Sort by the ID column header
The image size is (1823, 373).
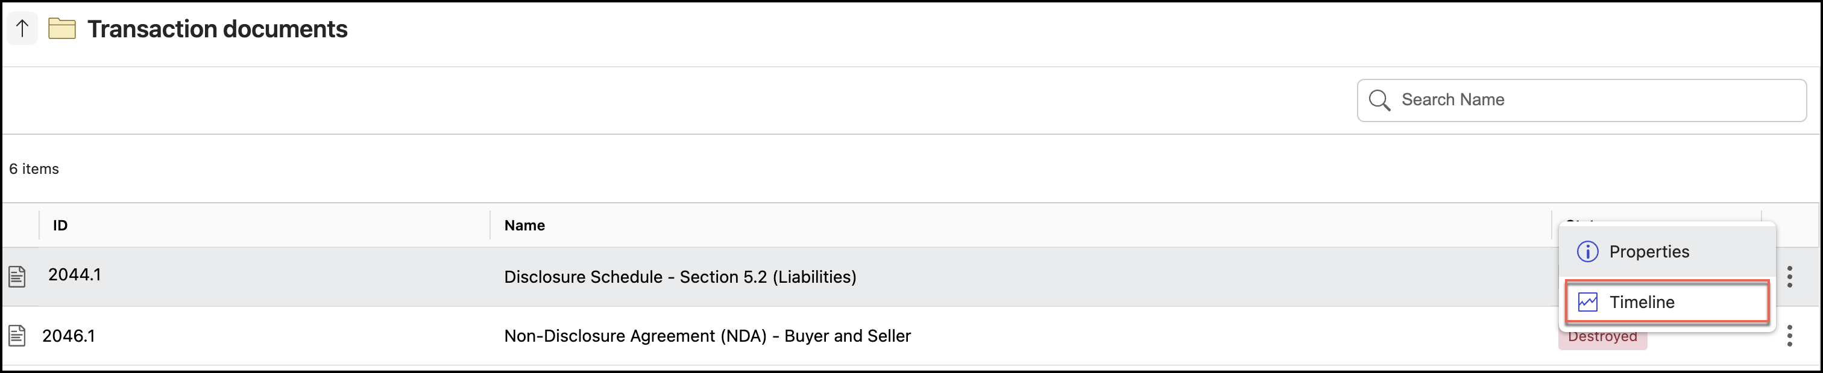click(x=60, y=226)
